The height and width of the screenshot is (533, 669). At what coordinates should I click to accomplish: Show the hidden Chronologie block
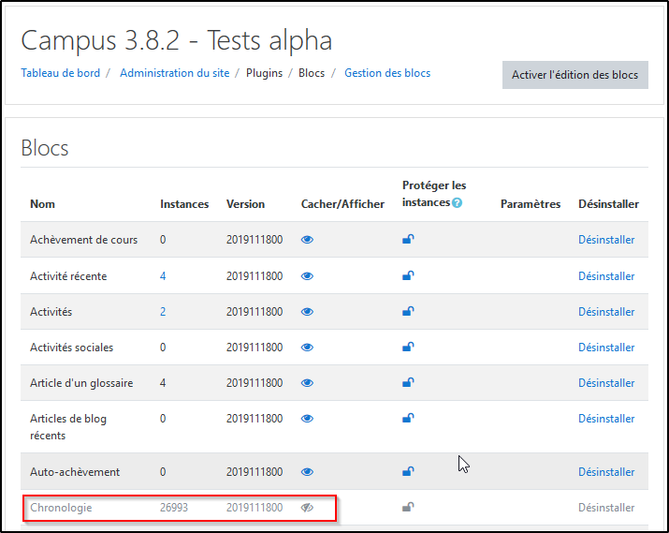coord(307,507)
